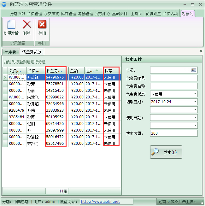Select voucher number 83999022 cell
205x206 pixels.
[56, 97]
